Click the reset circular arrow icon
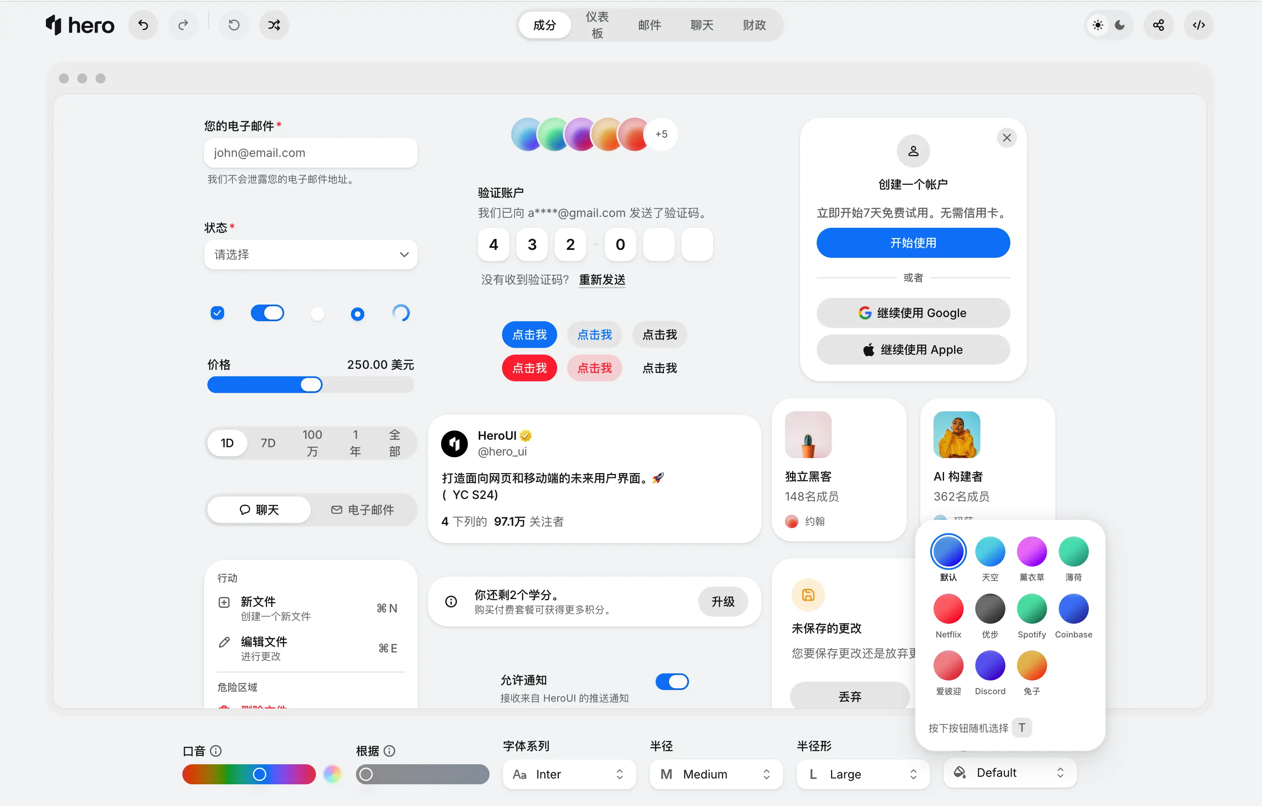Image resolution: width=1262 pixels, height=806 pixels. 234,25
